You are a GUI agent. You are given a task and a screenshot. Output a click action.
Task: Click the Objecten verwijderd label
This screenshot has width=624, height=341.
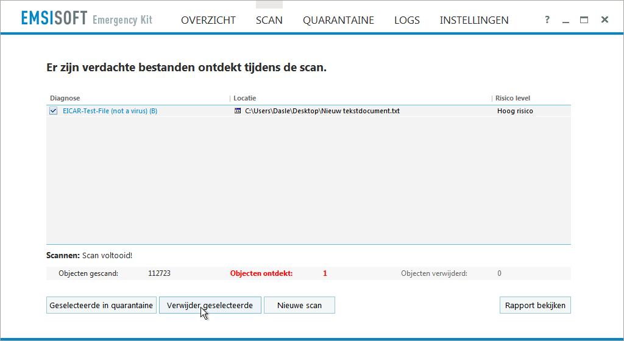coord(434,273)
